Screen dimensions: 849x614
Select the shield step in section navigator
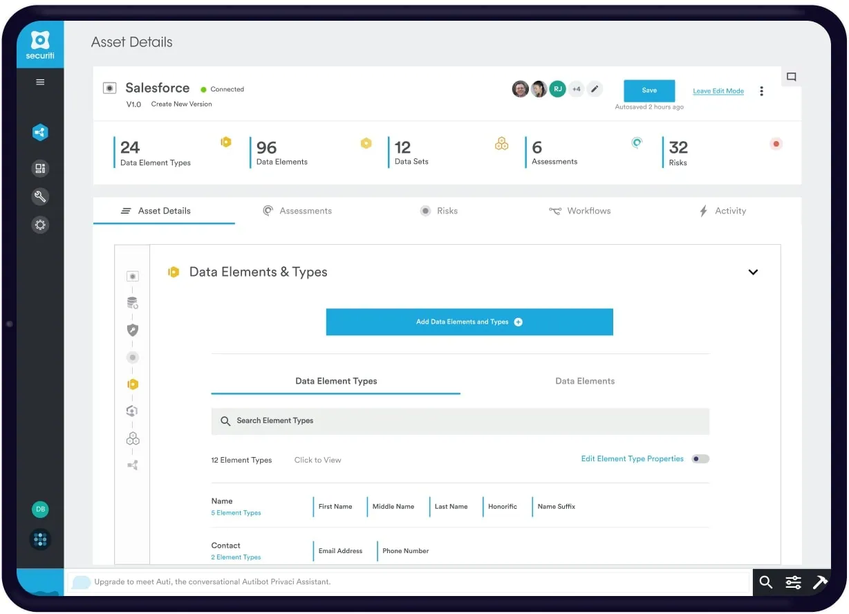[133, 331]
